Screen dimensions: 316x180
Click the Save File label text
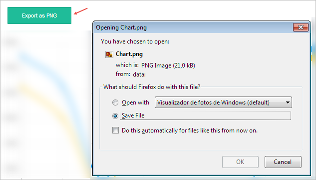click(x=133, y=115)
